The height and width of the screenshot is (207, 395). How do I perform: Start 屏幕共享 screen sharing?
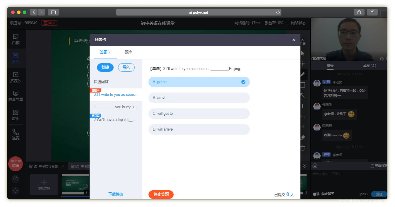click(x=16, y=96)
